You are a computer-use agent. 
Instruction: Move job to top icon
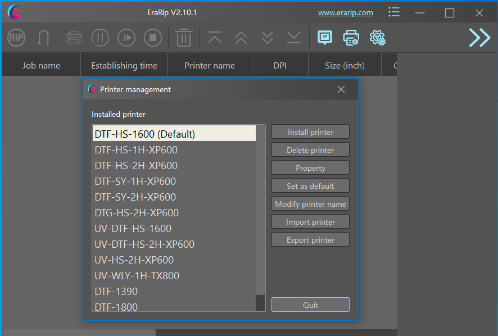click(x=215, y=38)
